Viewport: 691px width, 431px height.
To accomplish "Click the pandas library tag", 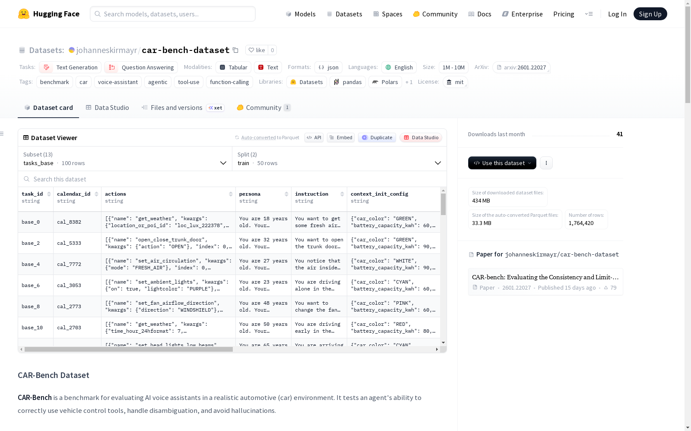I will tap(348, 82).
